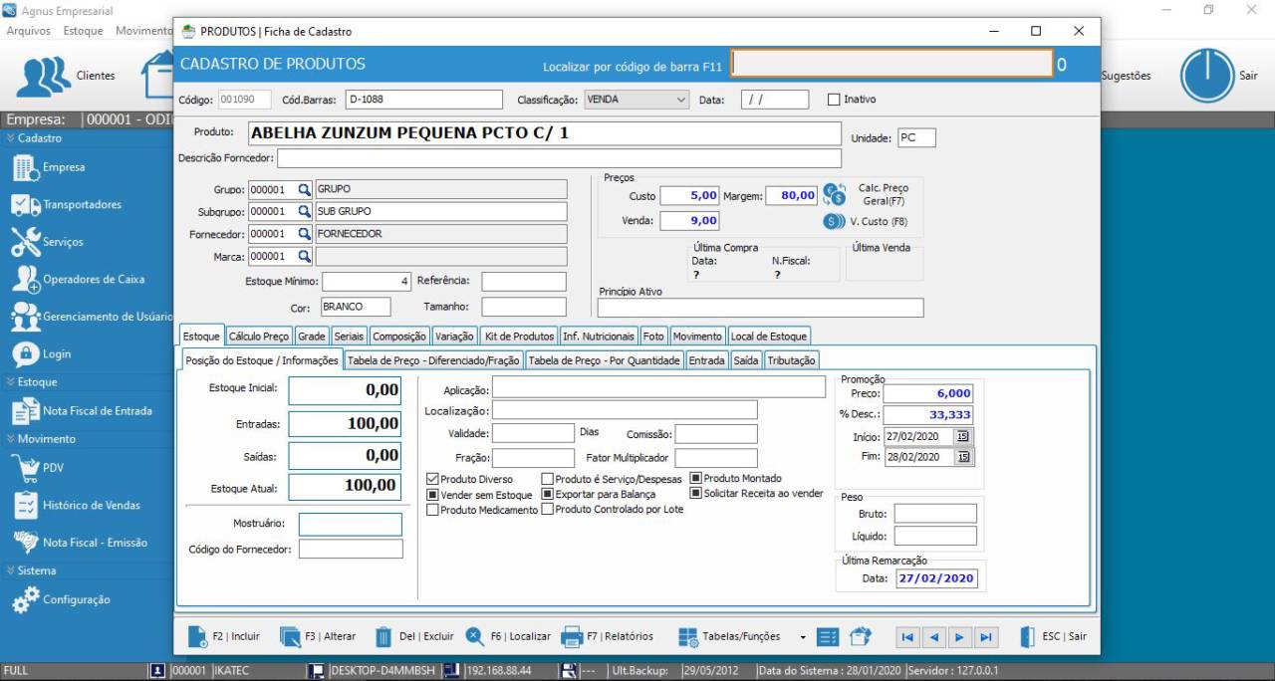Viewport: 1275px width, 681px height.
Task: Click the F2 | Incluir button
Action: pyautogui.click(x=225, y=636)
